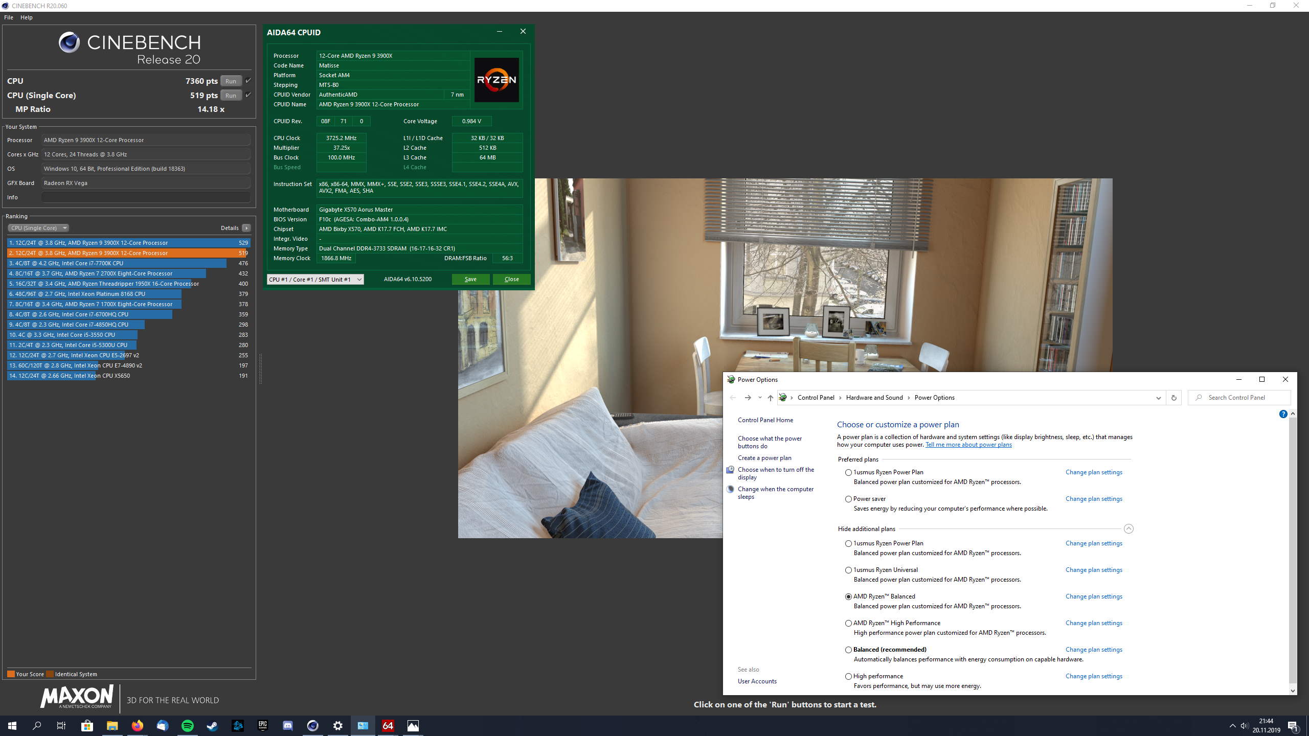Viewport: 1309px width, 736px height.
Task: Click the Ranking Details arrow button
Action: (246, 228)
